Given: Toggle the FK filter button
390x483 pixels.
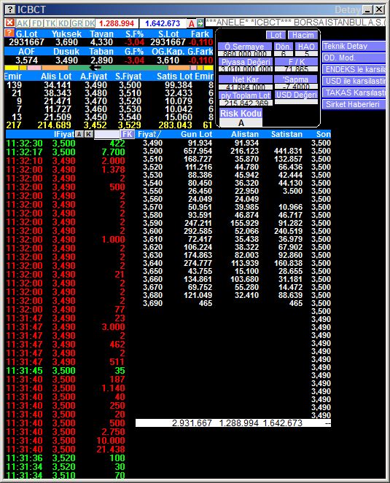Looking at the screenshot, I should pyautogui.click(x=127, y=134).
